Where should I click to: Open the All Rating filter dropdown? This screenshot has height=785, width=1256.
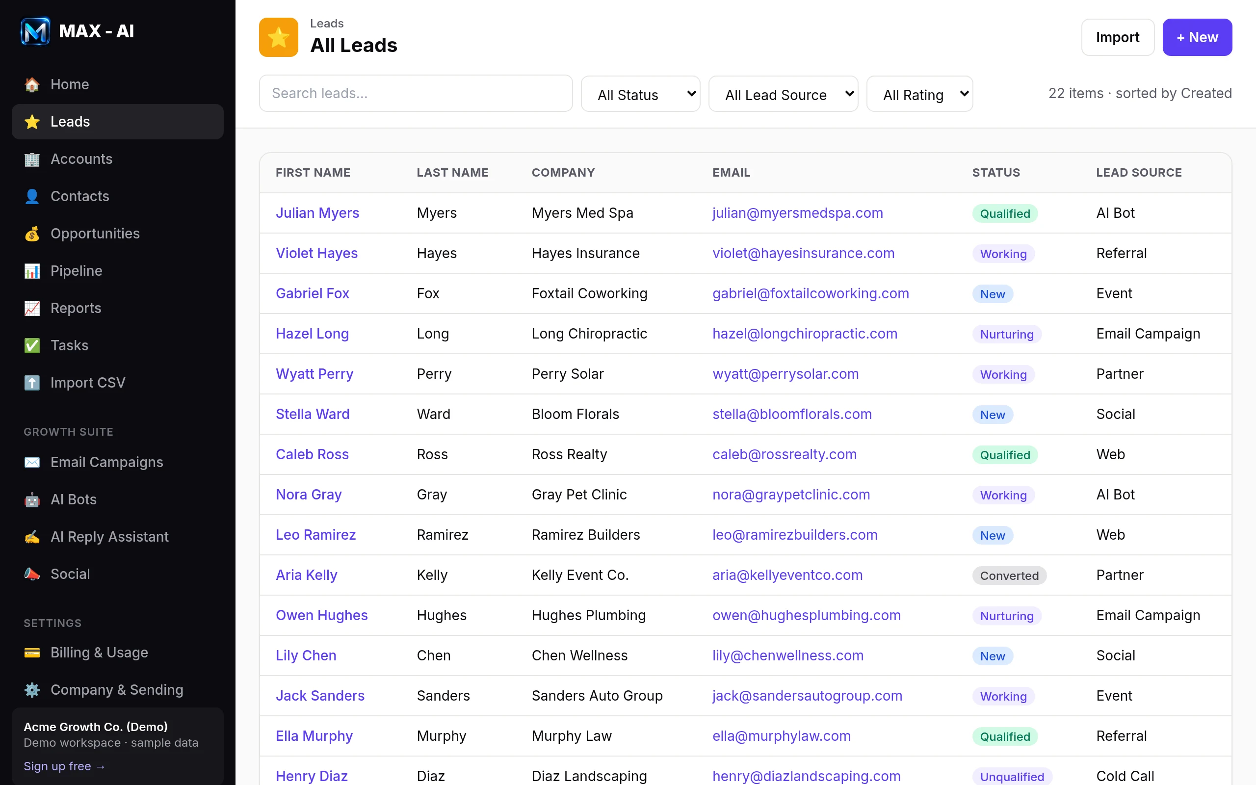pyautogui.click(x=920, y=94)
